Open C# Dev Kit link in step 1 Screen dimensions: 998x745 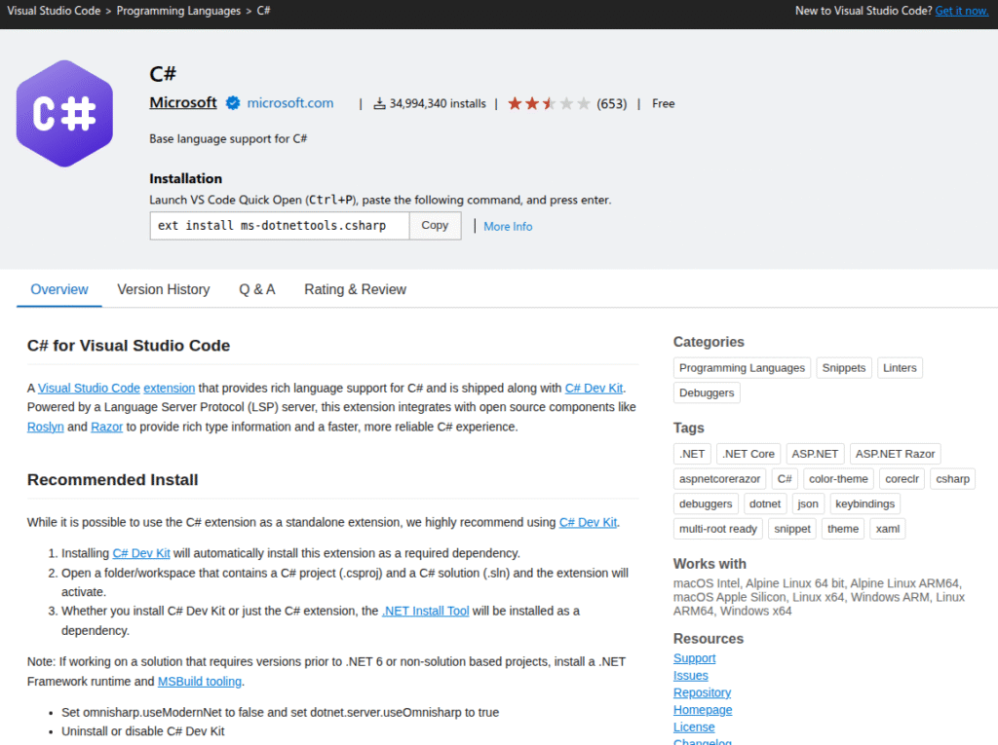click(141, 553)
